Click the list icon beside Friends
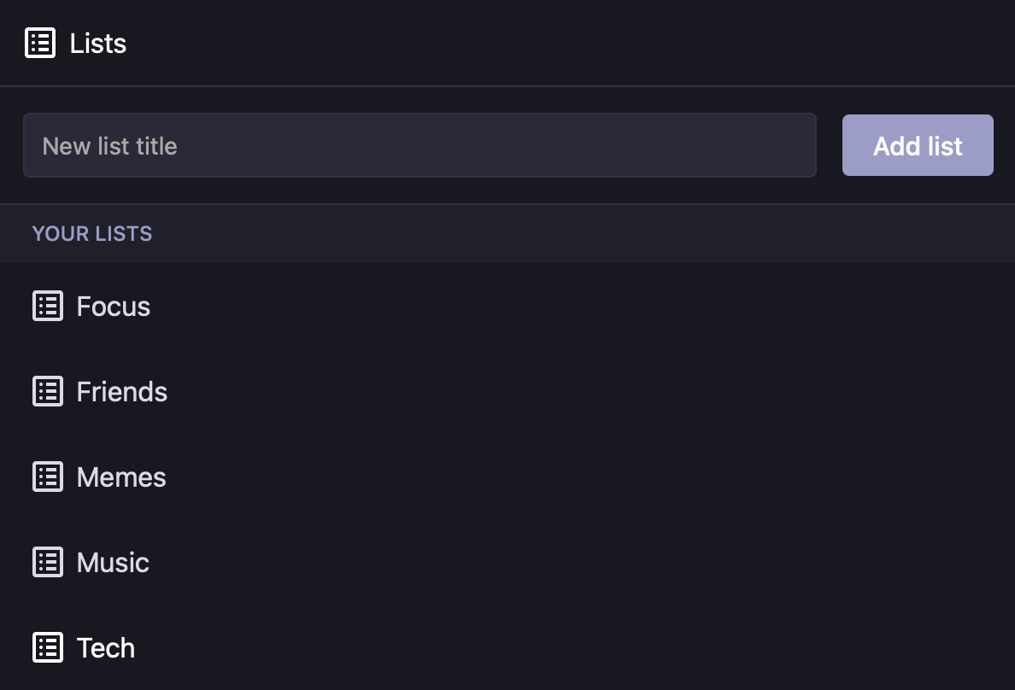Viewport: 1015px width, 690px height. (x=48, y=392)
